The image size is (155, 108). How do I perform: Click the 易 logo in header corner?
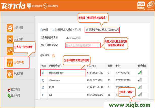point(150,5)
